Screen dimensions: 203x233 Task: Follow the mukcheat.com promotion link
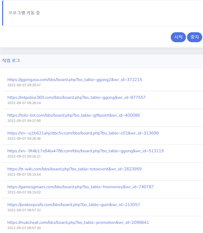tap(78, 223)
